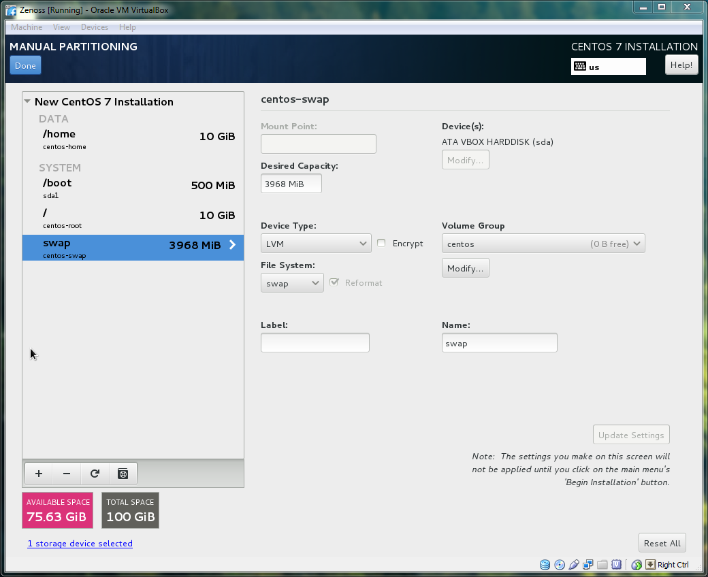
Task: Click the USB devices status bar icon
Action: click(x=574, y=565)
